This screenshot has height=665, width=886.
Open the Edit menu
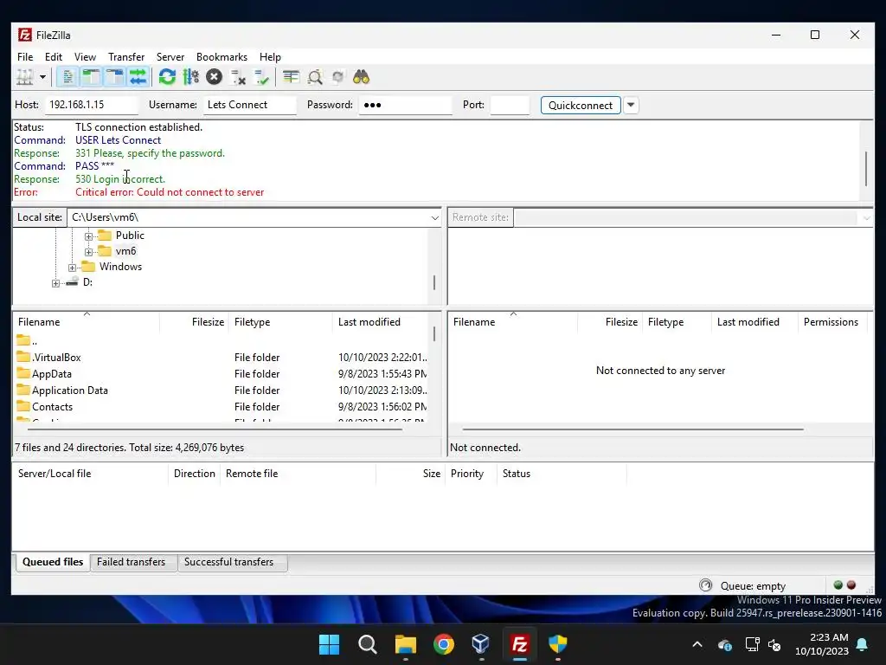[x=54, y=57]
